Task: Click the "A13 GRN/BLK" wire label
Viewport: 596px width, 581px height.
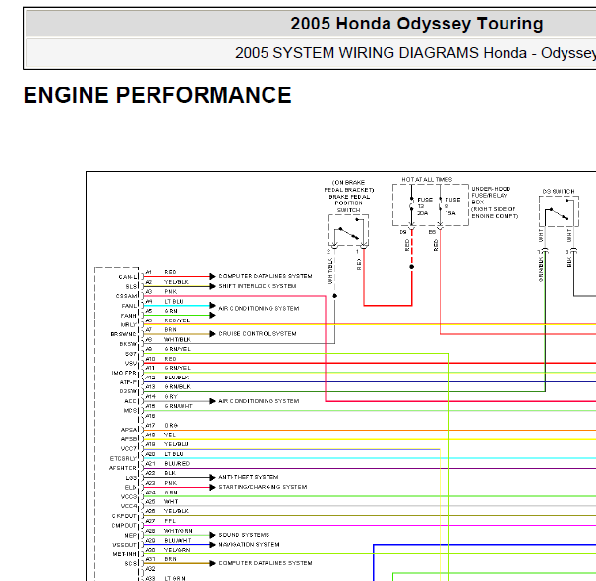Action: coord(168,386)
